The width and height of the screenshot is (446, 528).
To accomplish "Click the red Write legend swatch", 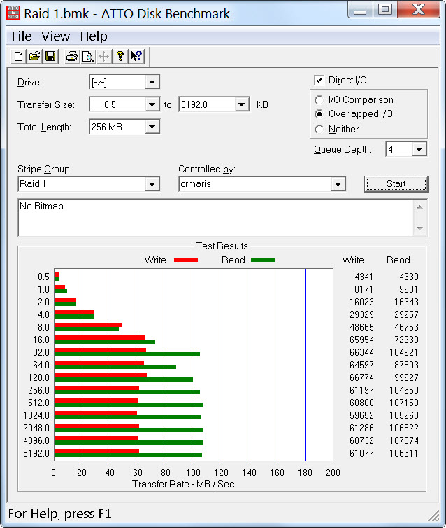I will 186,260.
